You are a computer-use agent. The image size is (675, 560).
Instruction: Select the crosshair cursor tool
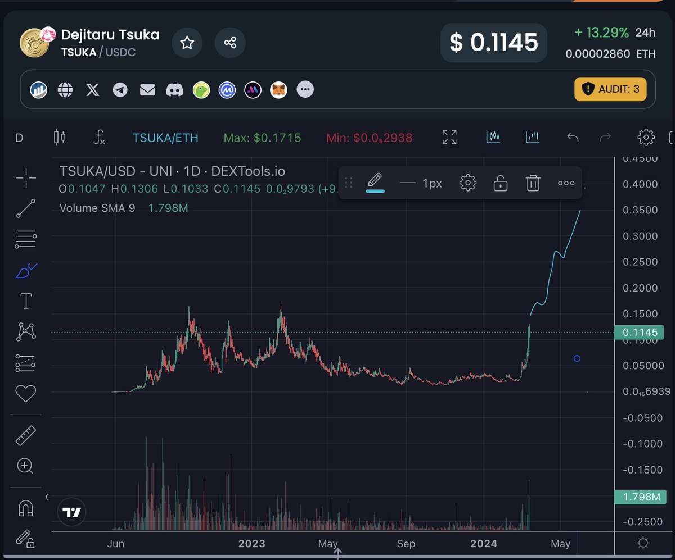point(26,178)
